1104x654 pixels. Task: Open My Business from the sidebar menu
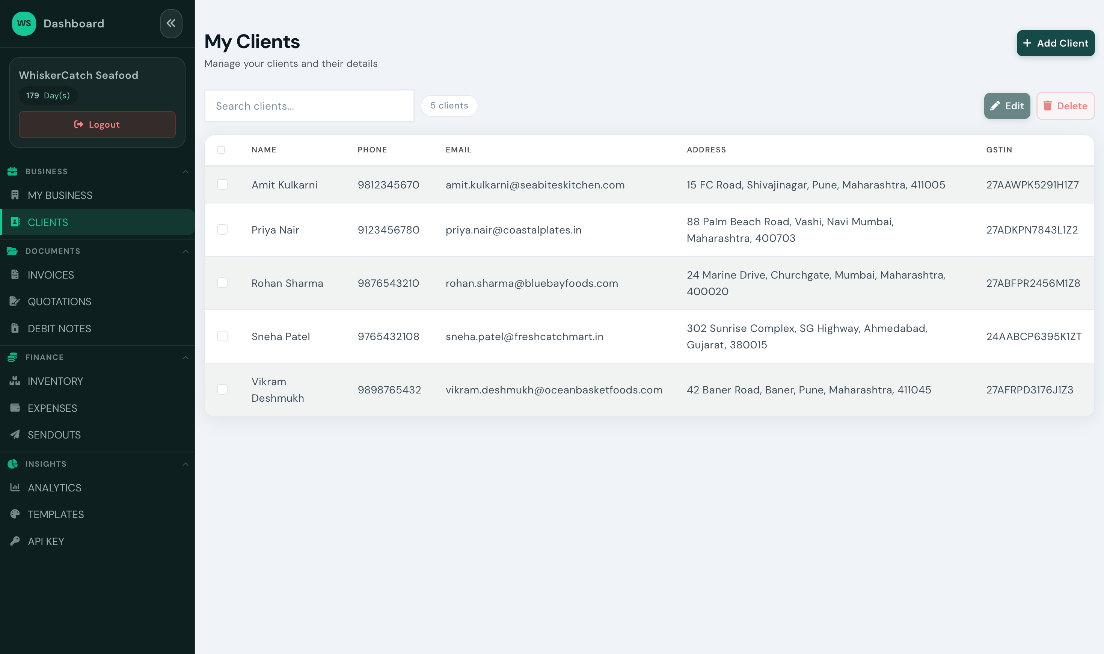(60, 195)
